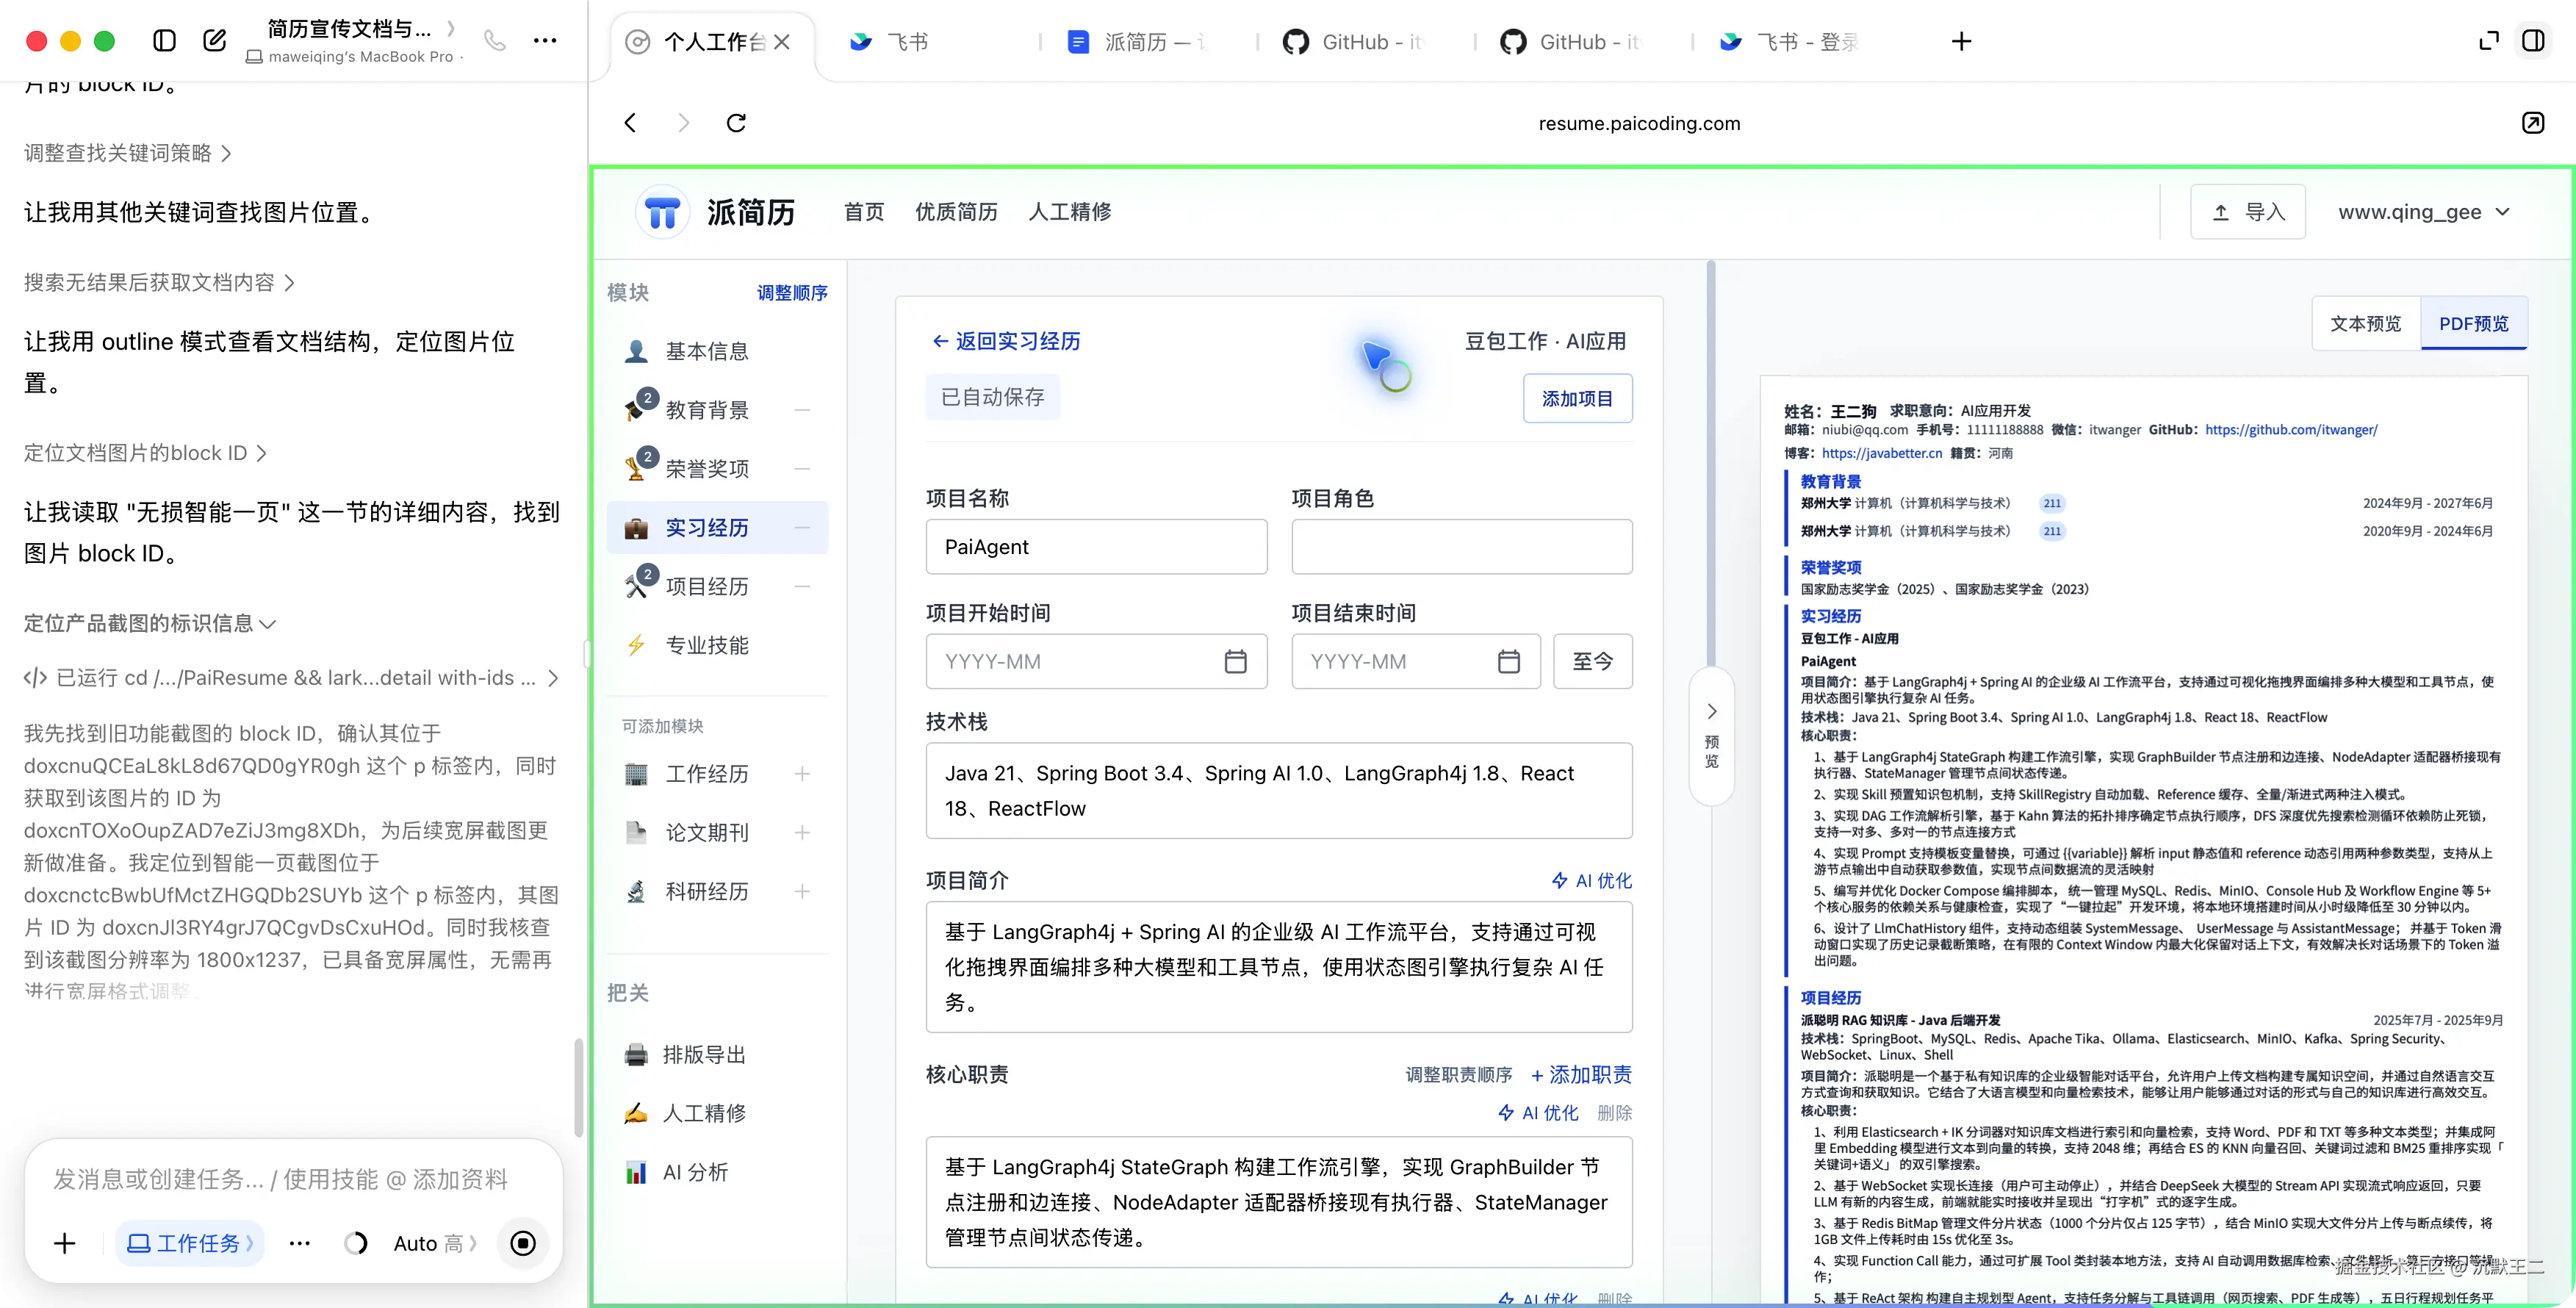2576x1308 pixels.
Task: Click the add attachment plus icon
Action: [65, 1243]
